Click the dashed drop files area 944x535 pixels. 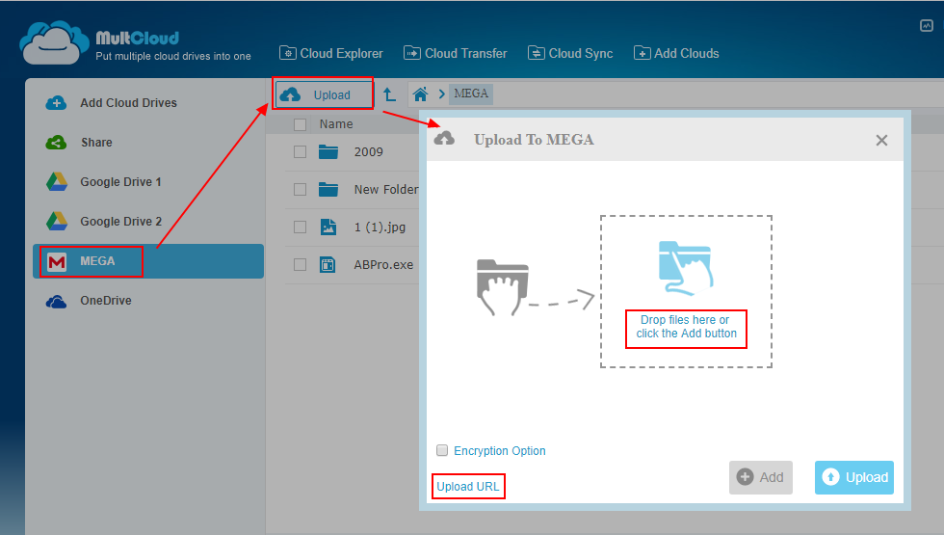pos(686,291)
